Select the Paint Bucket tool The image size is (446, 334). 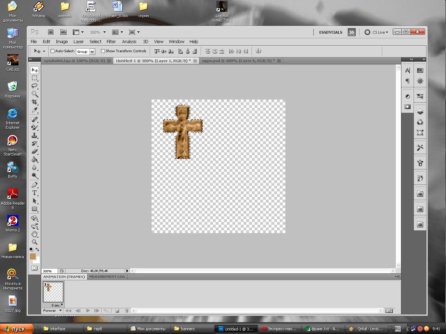tap(34, 160)
